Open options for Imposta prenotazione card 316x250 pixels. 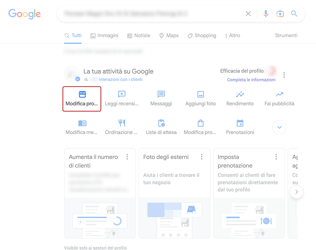pos(276,157)
